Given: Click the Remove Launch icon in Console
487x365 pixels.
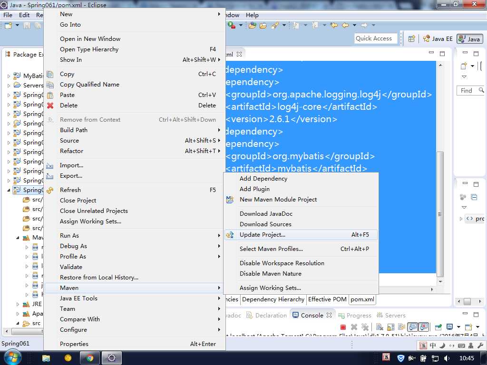Looking at the screenshot, I should 354,327.
